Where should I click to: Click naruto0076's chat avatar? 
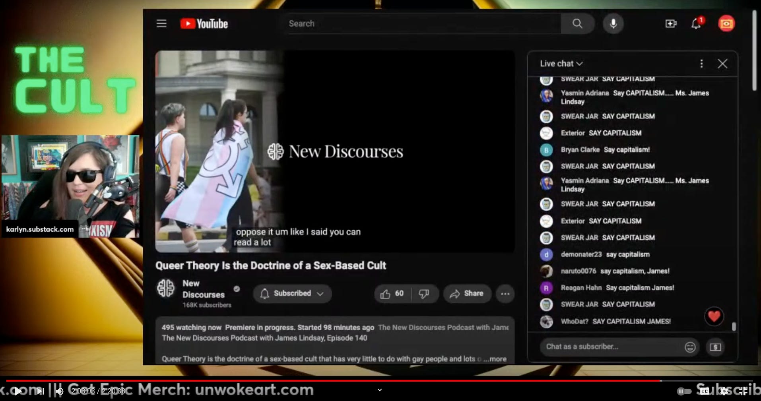546,271
